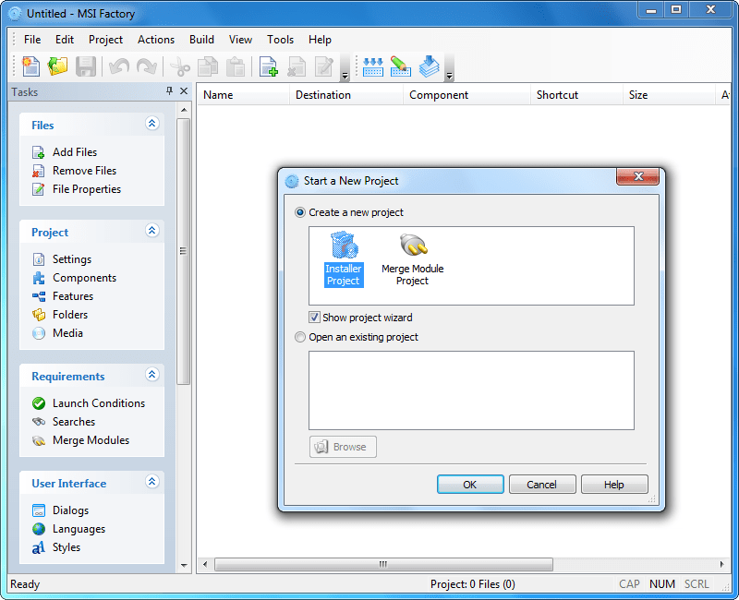Select Open an existing project option
Screen dimensions: 739x600
coord(300,337)
